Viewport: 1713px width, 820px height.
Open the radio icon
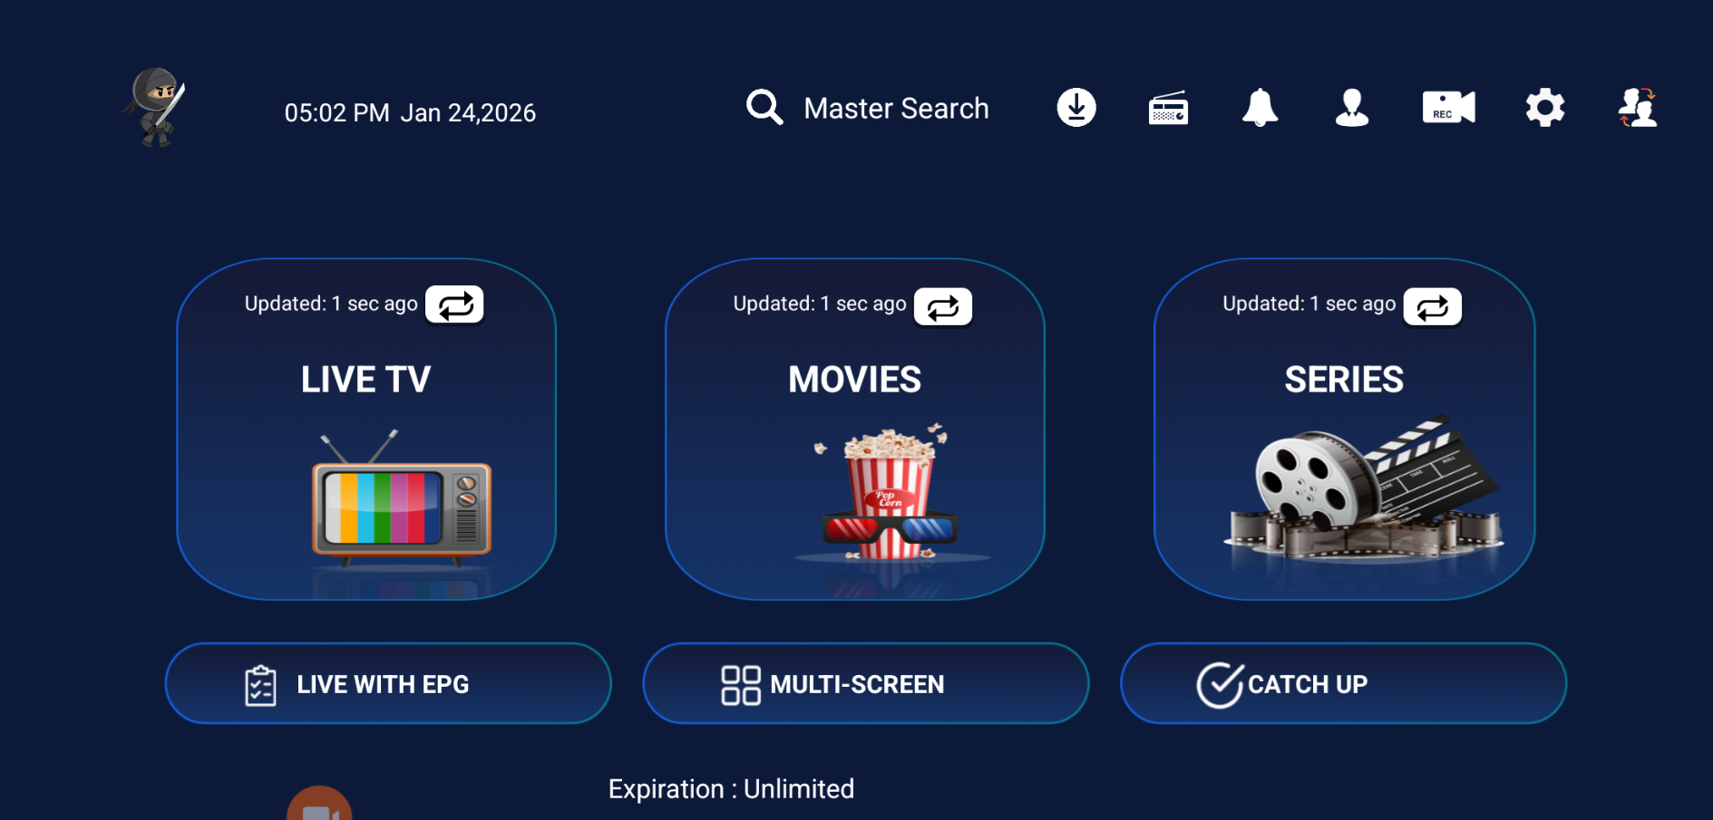coord(1168,109)
